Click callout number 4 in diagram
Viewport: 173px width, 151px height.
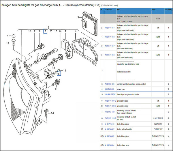tap(8, 36)
